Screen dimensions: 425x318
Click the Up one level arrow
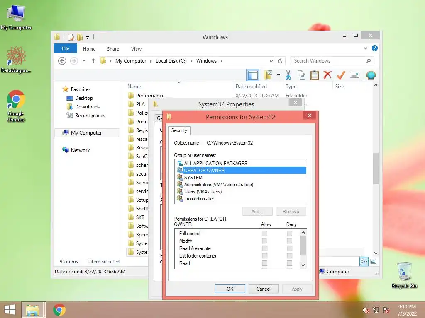(x=93, y=61)
